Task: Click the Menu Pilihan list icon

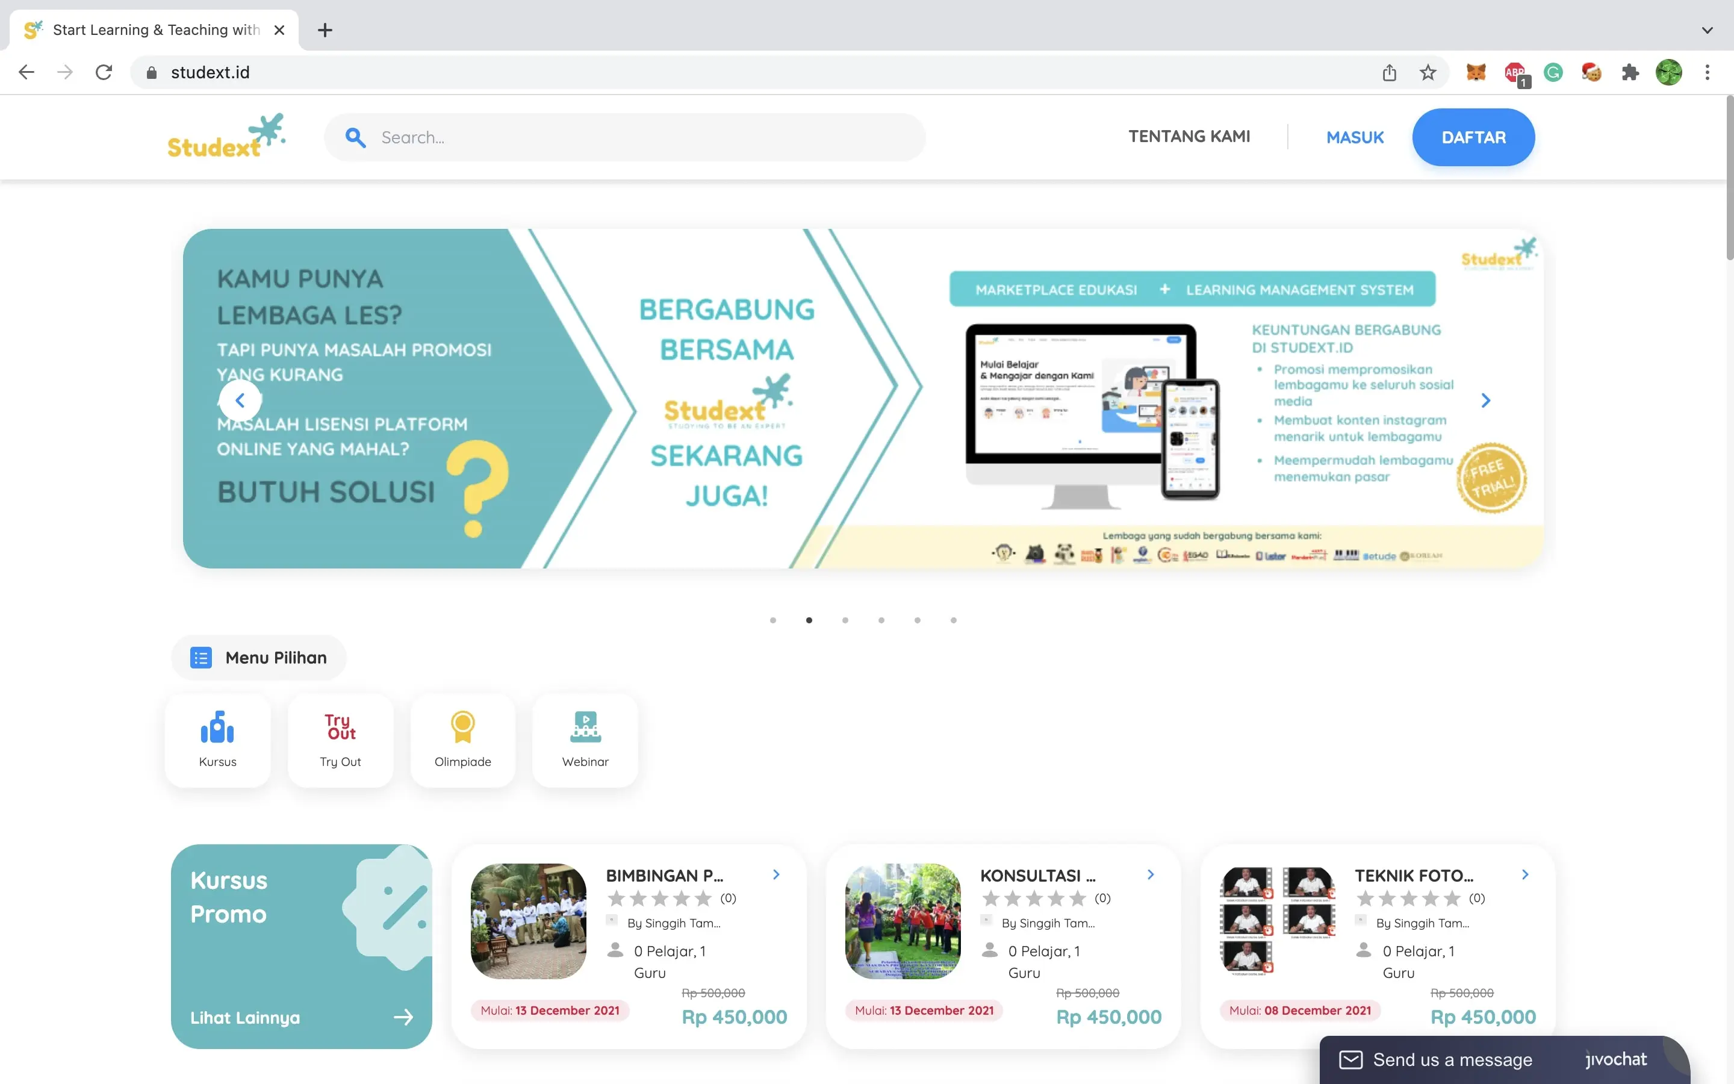Action: 201,656
